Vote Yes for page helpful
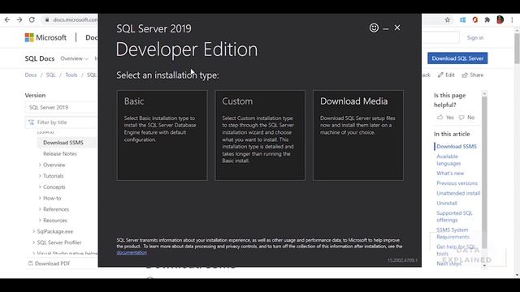The width and height of the screenshot is (520, 292). coord(445,117)
